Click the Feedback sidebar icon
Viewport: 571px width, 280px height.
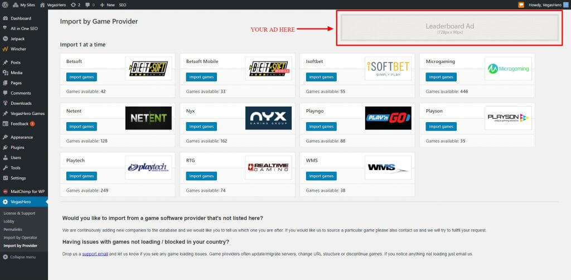5,124
